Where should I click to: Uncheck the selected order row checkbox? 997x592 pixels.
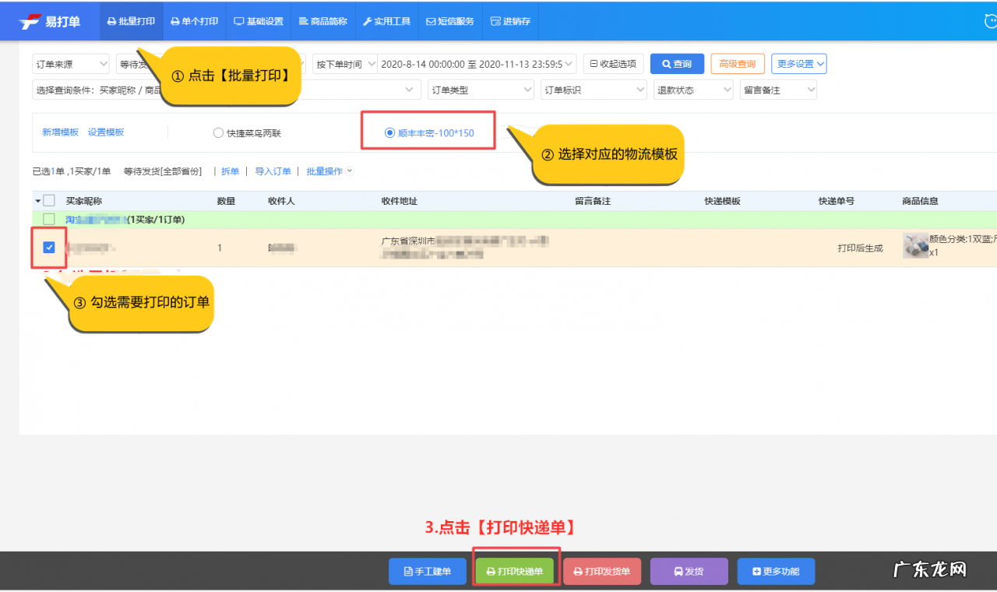49,247
